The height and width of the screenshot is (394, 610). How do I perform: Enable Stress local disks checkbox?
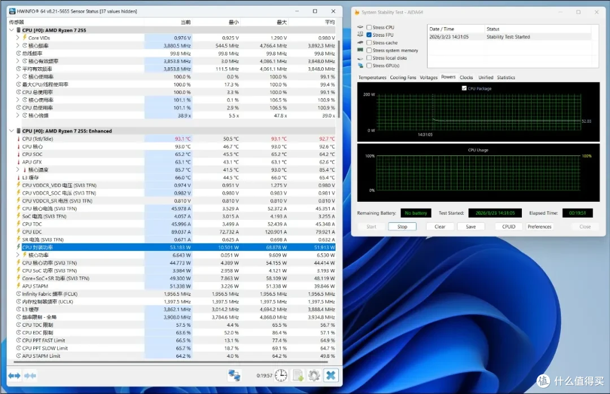369,58
